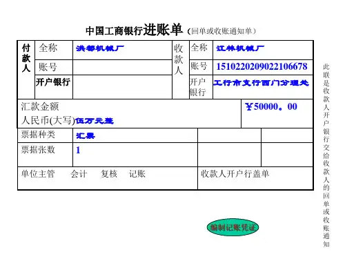Click the 收款人 header cell
The height and width of the screenshot is (259, 345).
(181, 70)
